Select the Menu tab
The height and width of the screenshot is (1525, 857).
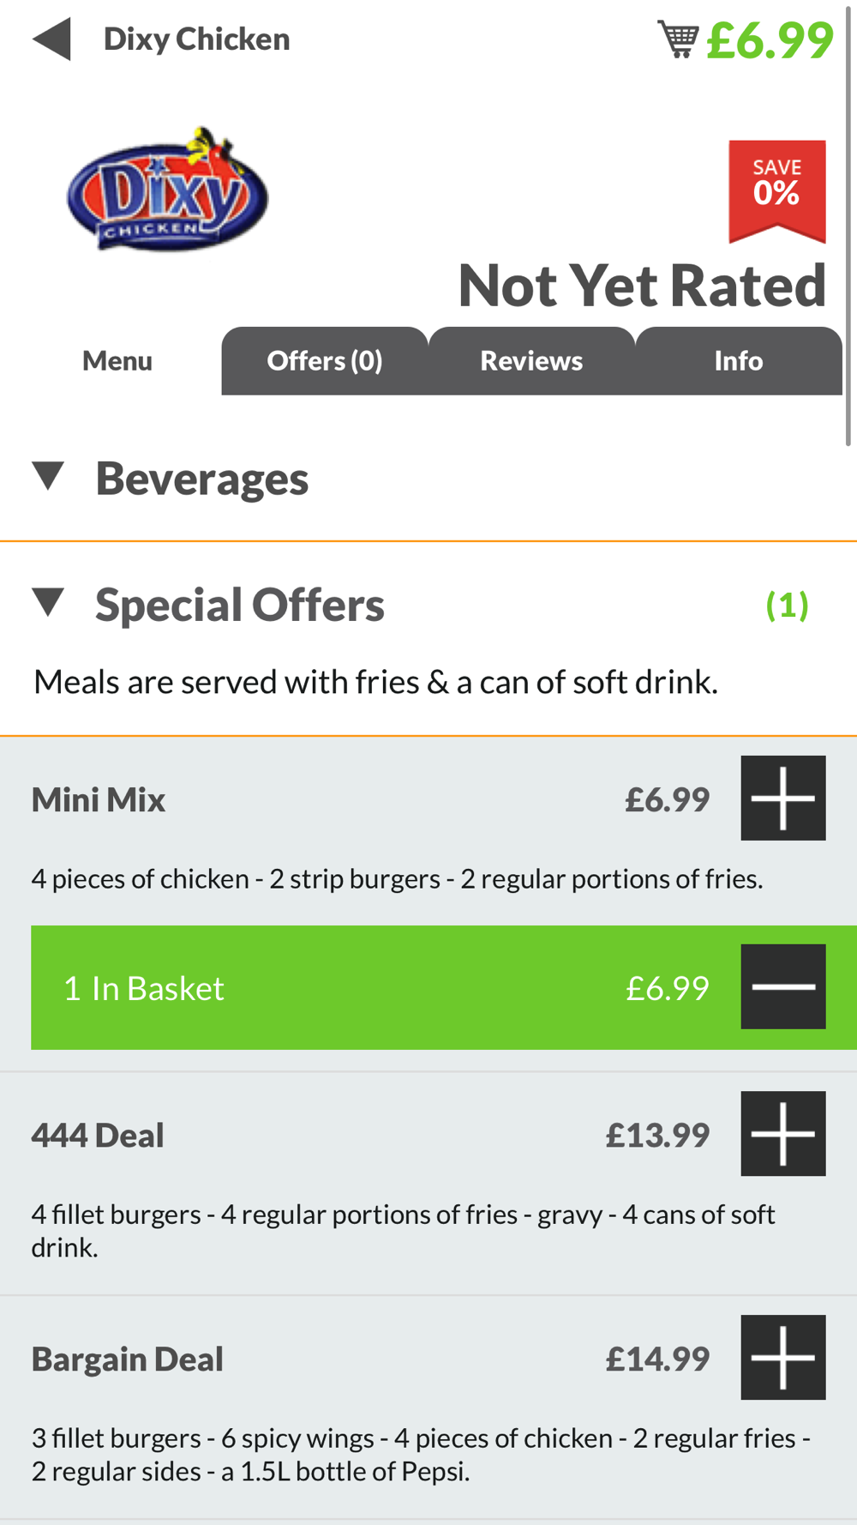117,361
